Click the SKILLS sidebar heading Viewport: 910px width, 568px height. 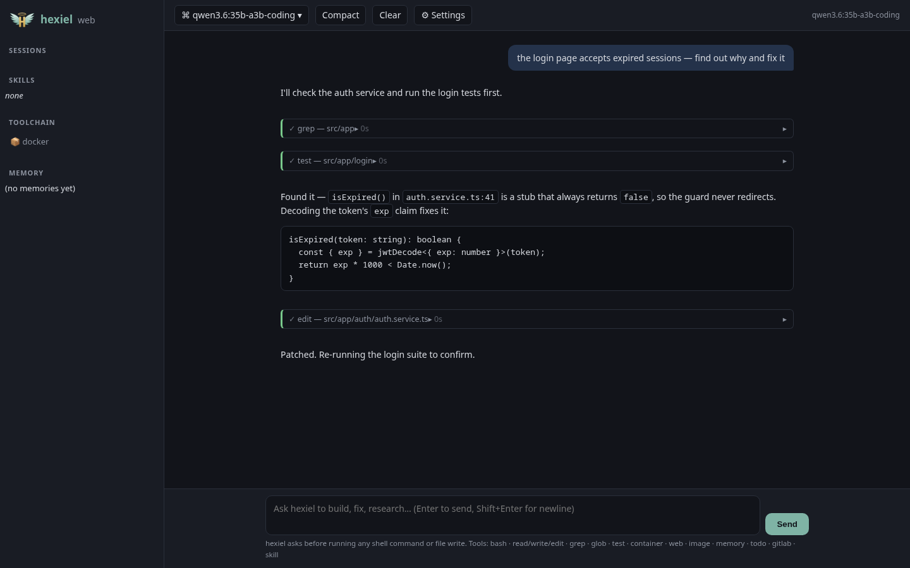pyautogui.click(x=21, y=80)
